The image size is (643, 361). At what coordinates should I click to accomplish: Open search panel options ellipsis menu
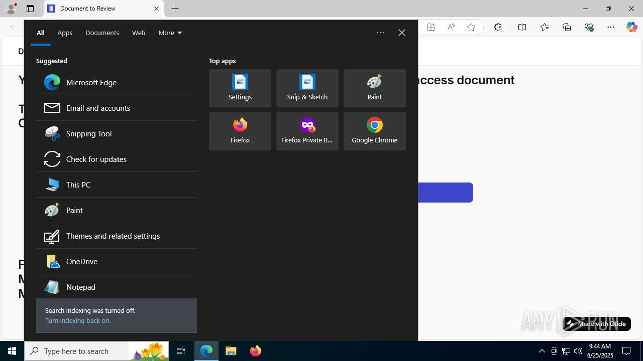(381, 33)
